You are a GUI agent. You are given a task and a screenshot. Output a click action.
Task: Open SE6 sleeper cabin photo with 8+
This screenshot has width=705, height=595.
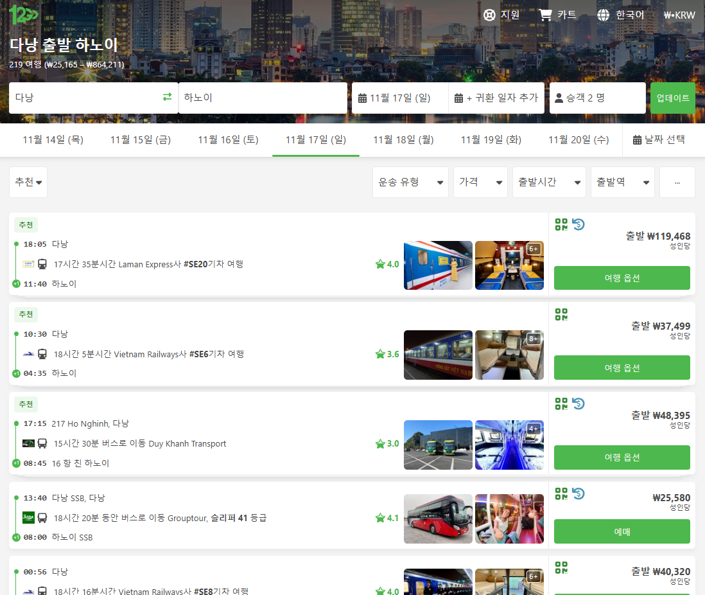pyautogui.click(x=509, y=355)
